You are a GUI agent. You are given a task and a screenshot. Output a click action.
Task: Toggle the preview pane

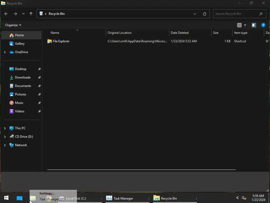[x=254, y=25]
